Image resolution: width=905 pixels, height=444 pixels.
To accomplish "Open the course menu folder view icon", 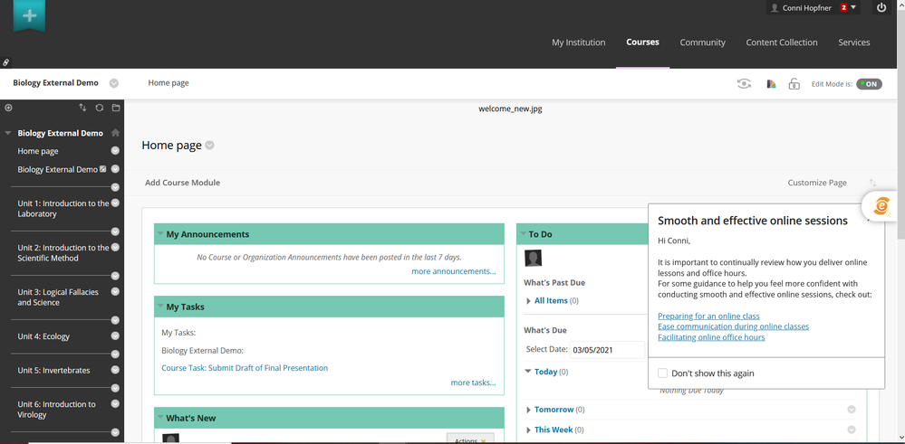I will pos(115,108).
